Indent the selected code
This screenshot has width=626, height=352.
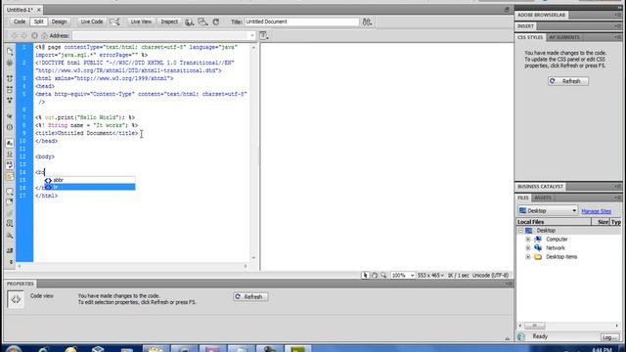10,250
